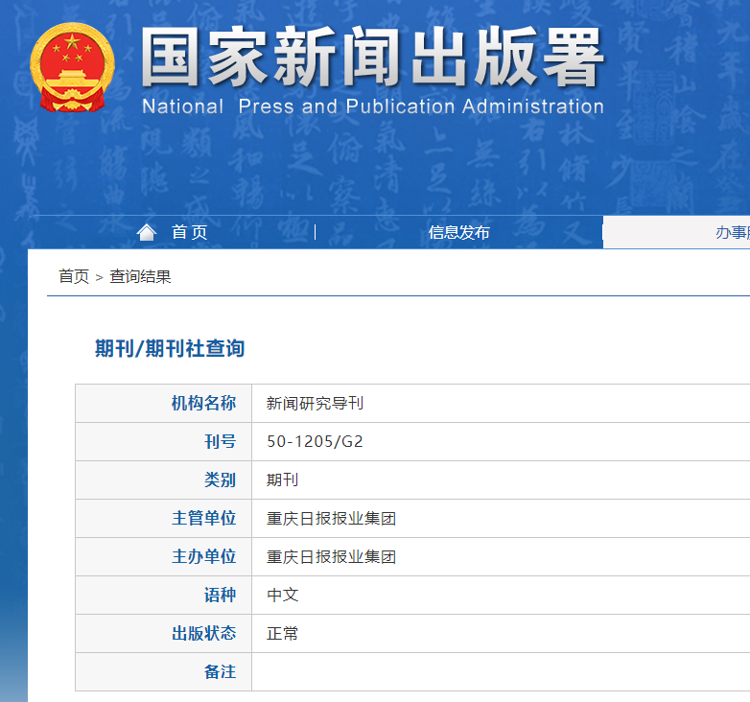Click the 期刊/期刊社查询 heading
The width and height of the screenshot is (750, 702).
[x=170, y=348]
